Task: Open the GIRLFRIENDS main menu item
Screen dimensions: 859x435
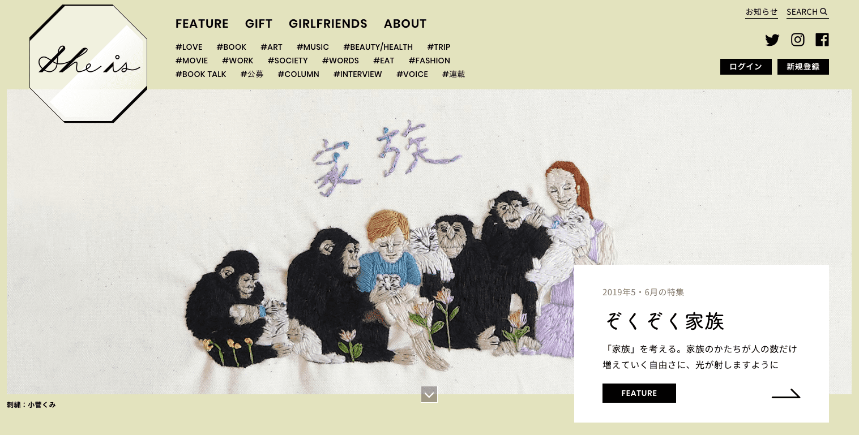Action: pyautogui.click(x=328, y=24)
